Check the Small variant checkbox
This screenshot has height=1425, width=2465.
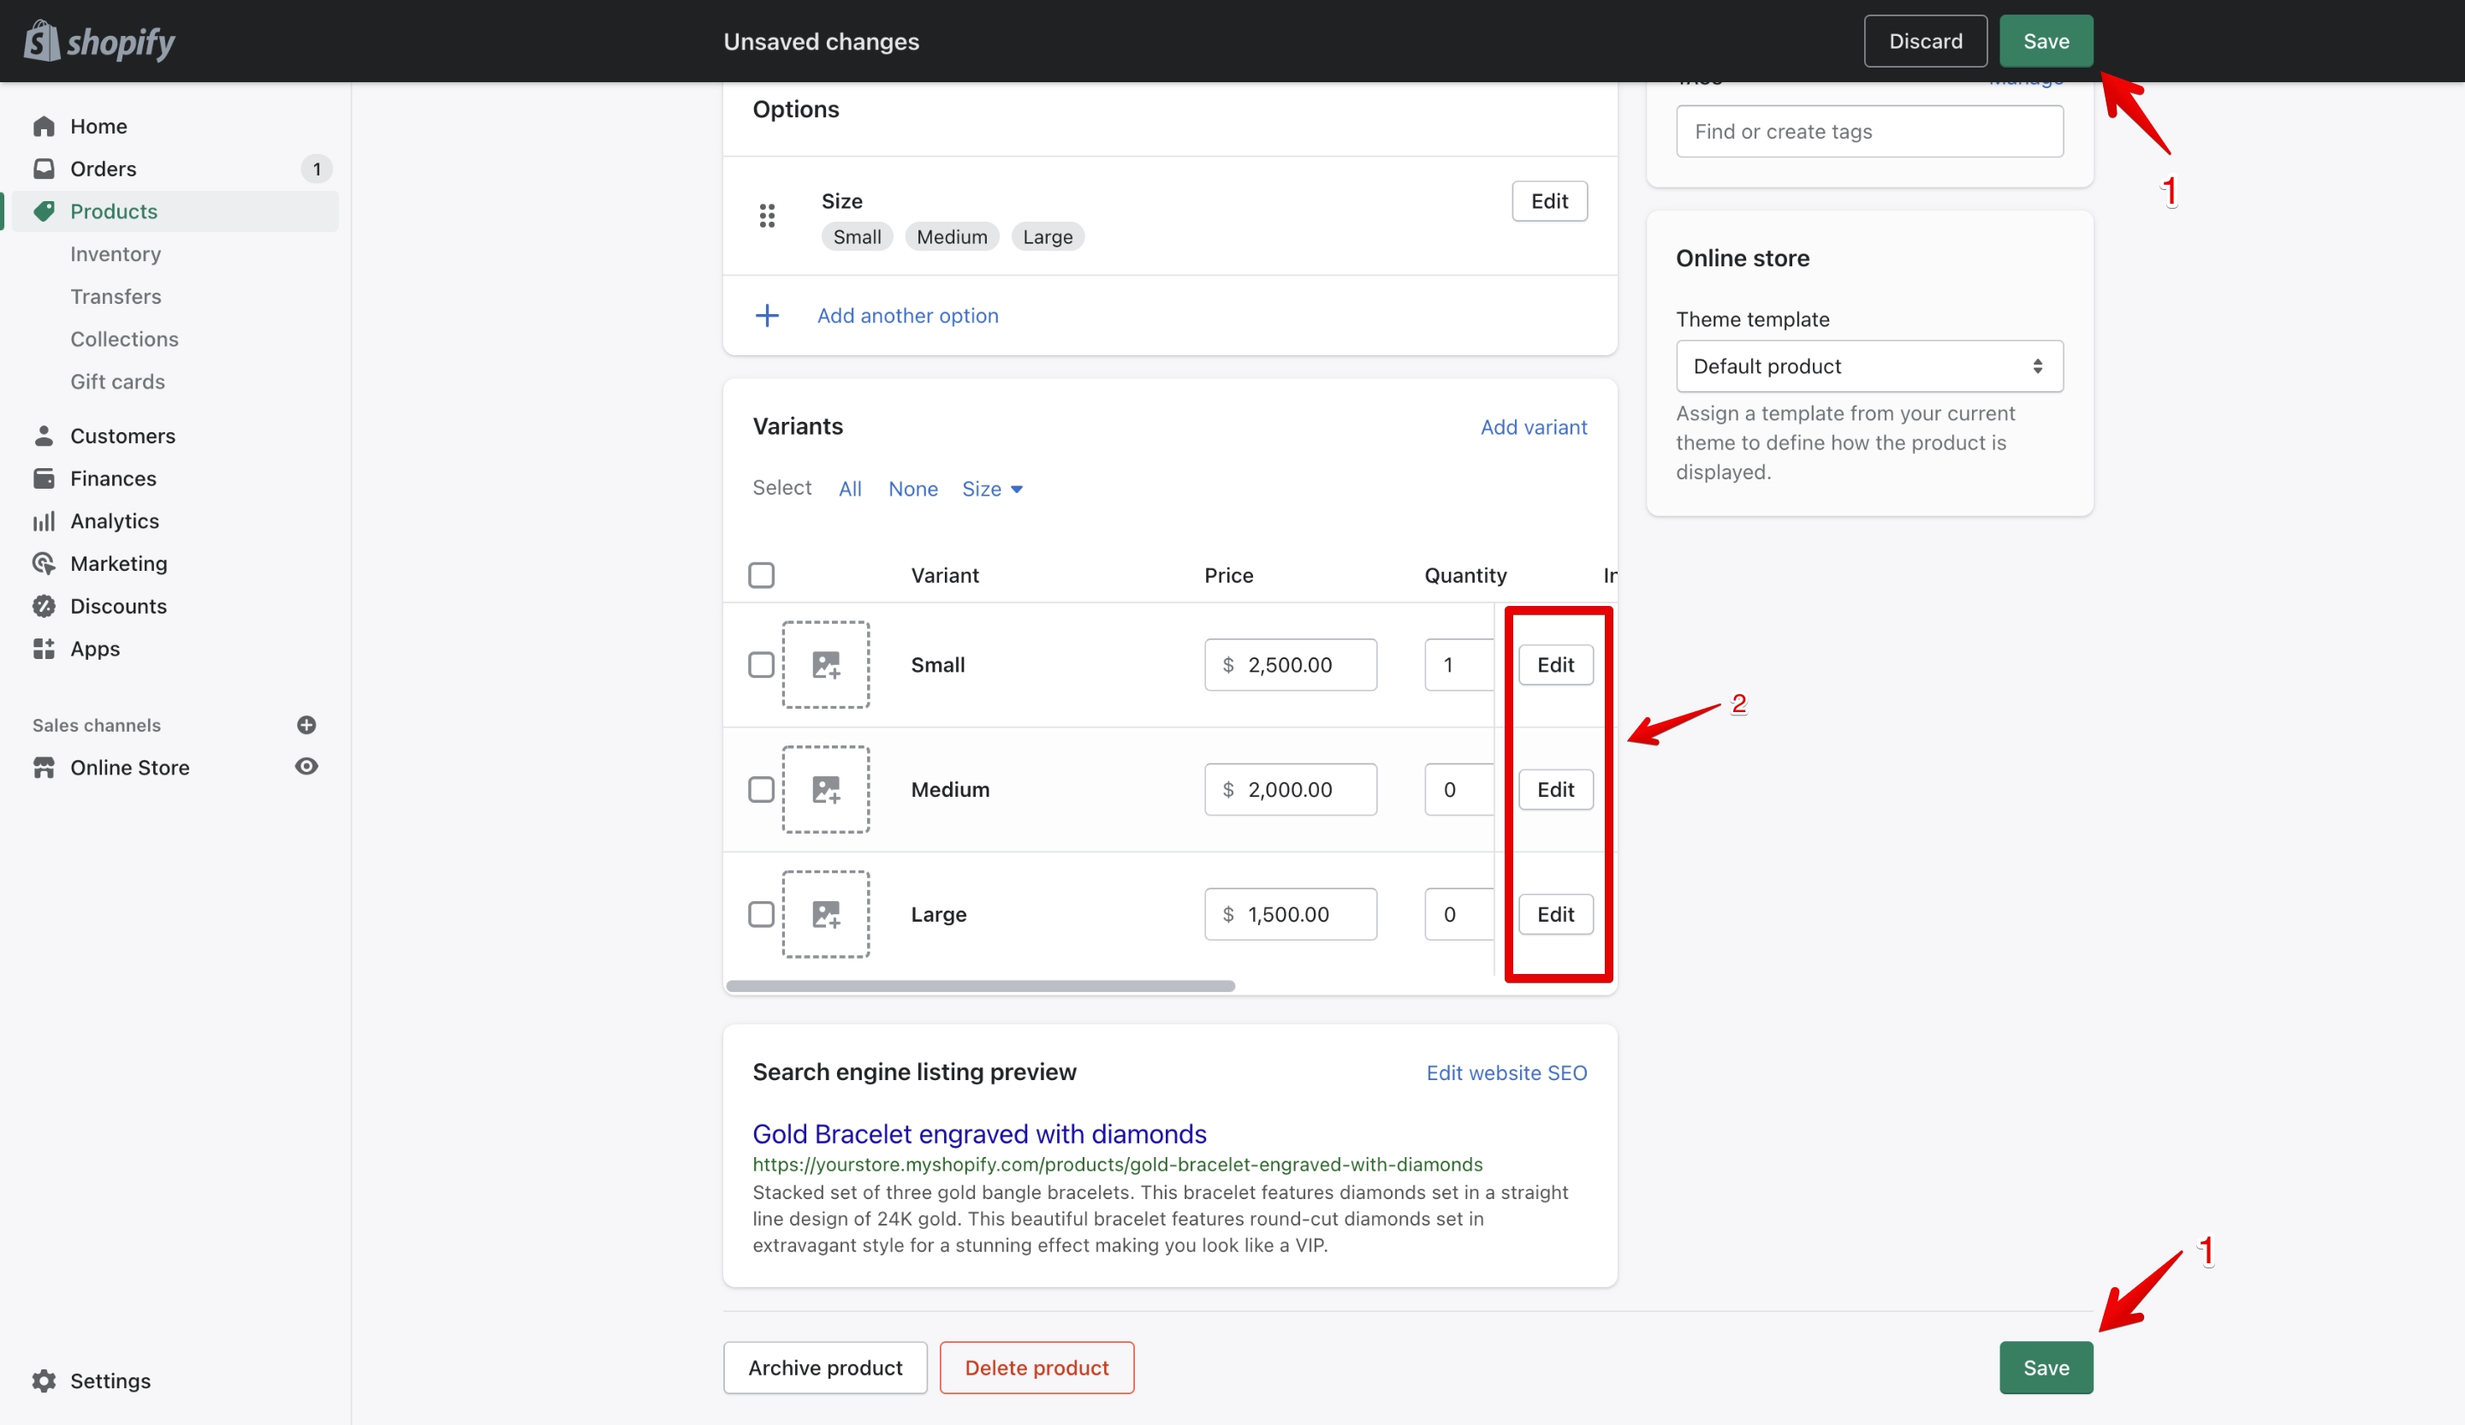[761, 665]
